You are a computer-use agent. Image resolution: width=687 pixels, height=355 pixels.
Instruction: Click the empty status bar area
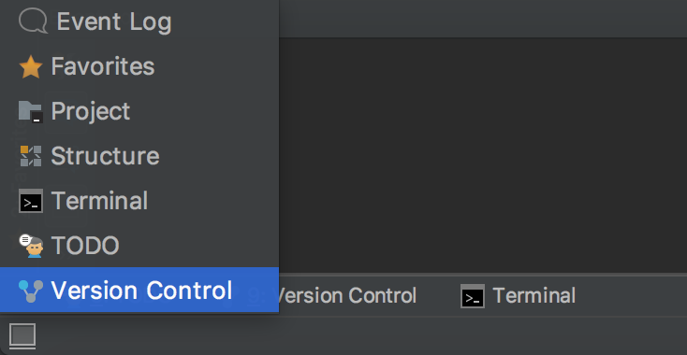[361, 336]
